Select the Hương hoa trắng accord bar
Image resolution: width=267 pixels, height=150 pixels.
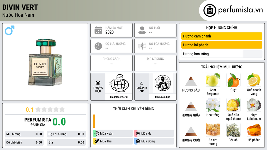tap(222, 54)
